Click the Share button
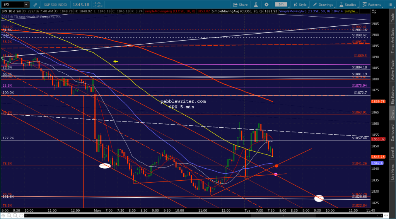 pos(240,5)
